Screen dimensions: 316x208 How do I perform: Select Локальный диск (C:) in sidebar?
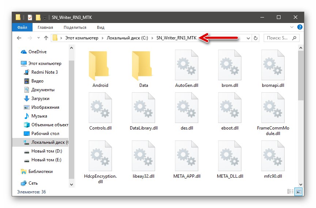click(x=40, y=142)
